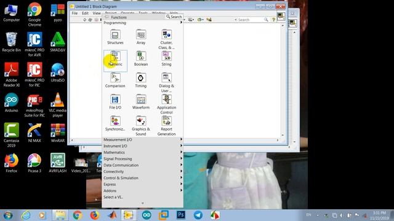Image resolution: width=394 pixels, height=221 pixels.
Task: Click the taskbar clock showing 3:31 PM
Action: pos(379,215)
